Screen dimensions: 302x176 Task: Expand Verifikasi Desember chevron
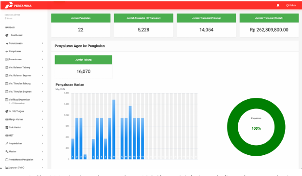click(x=43, y=101)
